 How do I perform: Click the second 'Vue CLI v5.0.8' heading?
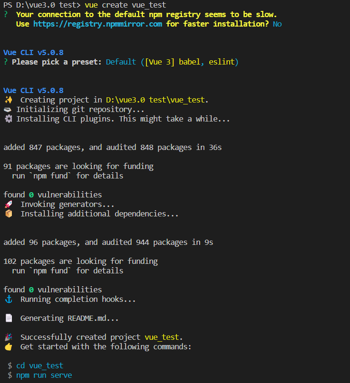coord(33,90)
